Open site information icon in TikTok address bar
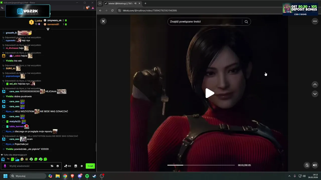This screenshot has width=321, height=180. (x=120, y=10)
